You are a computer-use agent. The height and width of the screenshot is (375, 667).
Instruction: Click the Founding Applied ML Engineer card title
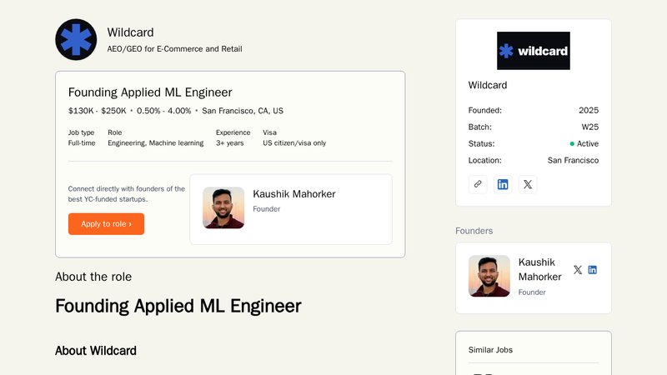[x=150, y=92]
